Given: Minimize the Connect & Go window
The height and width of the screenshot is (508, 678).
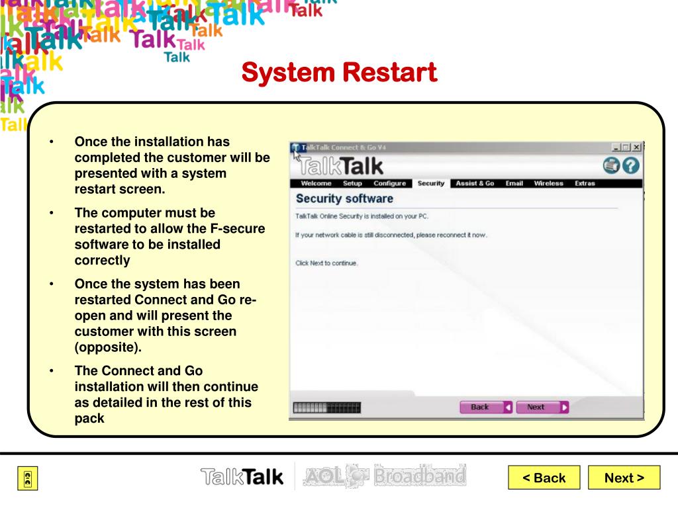Looking at the screenshot, I should [x=616, y=148].
